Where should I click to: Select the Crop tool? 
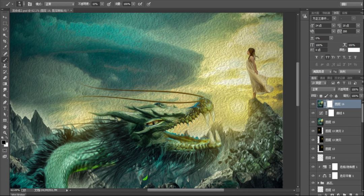[x=5, y=41]
